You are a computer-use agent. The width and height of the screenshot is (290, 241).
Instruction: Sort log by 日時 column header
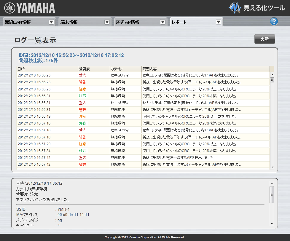click(47, 69)
